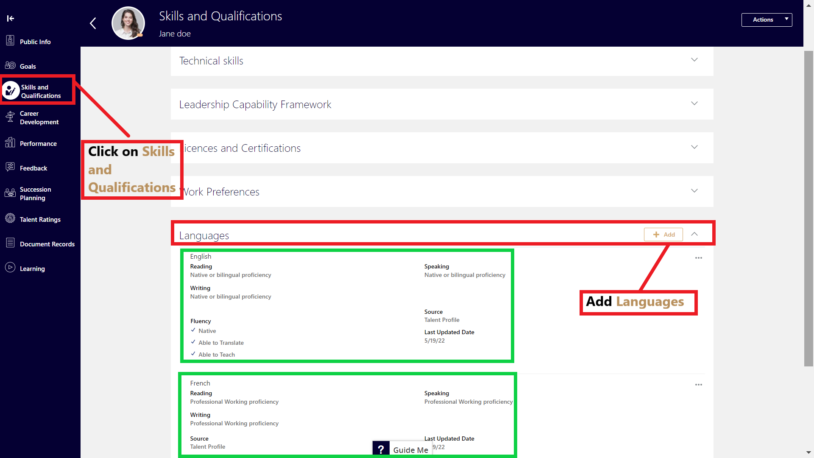The width and height of the screenshot is (814, 458).
Task: Open the Actions dropdown
Action: point(766,20)
